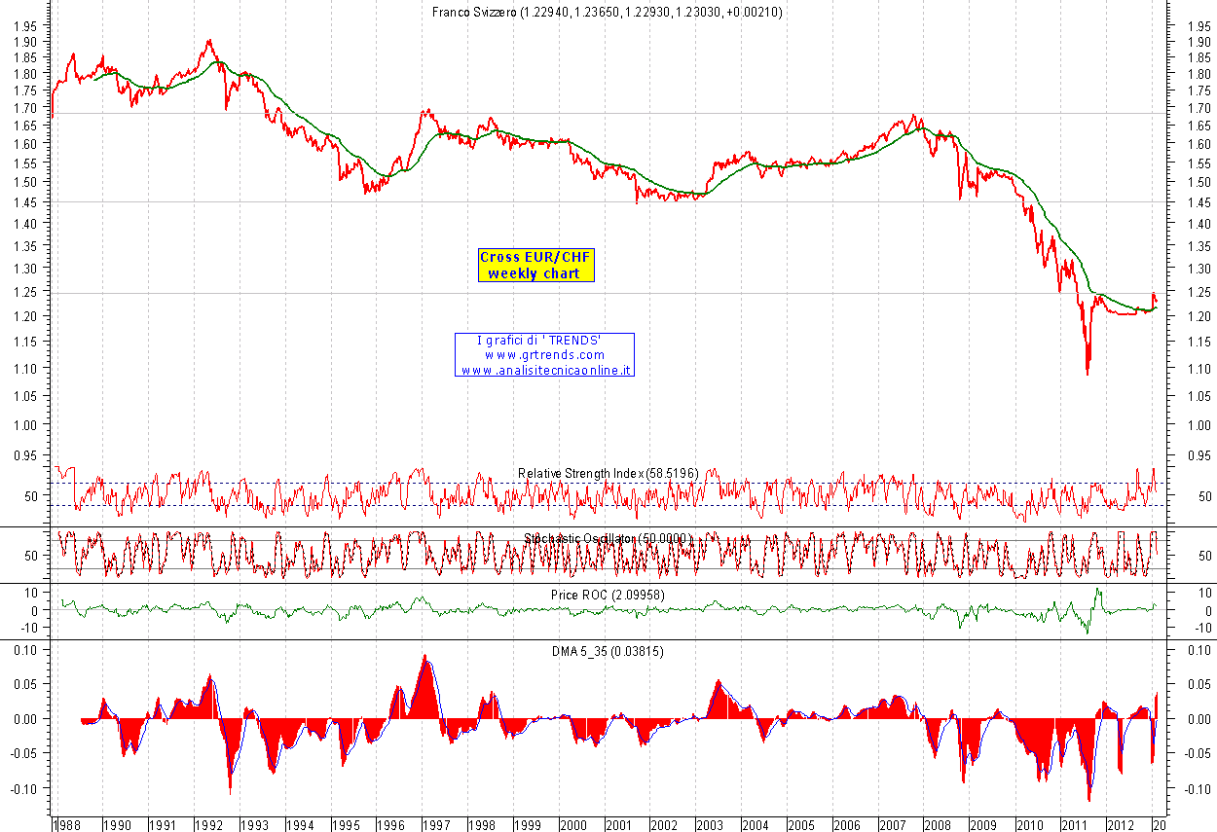Select the Price ROC (2.09958) label

(x=608, y=594)
